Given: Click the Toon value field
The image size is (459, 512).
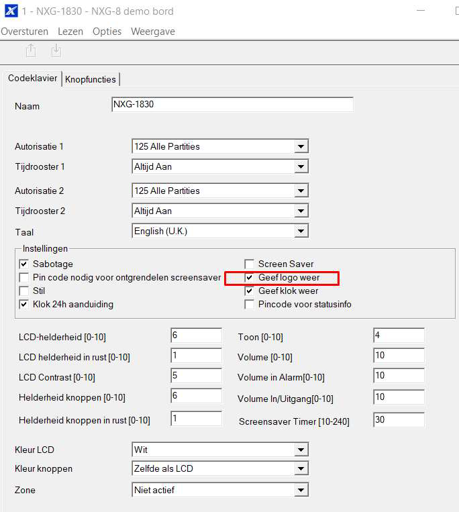Looking at the screenshot, I should tap(399, 336).
